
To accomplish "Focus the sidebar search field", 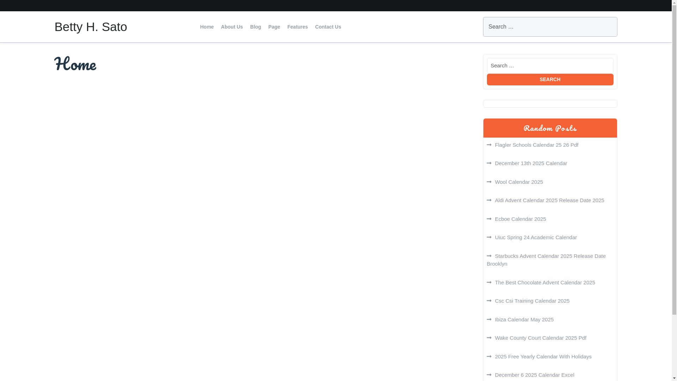I will click(x=550, y=66).
